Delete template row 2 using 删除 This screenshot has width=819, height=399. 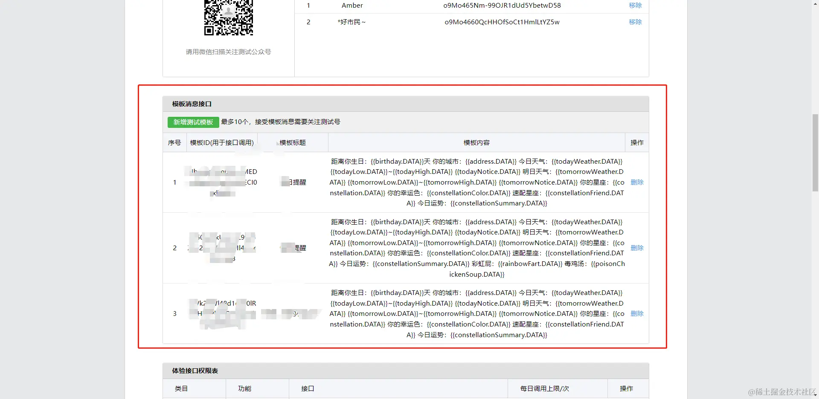point(636,248)
